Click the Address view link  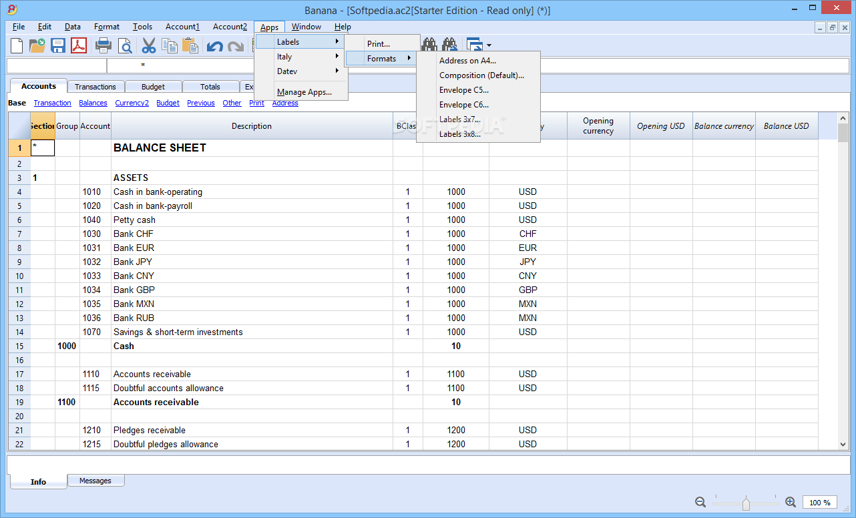(x=285, y=103)
